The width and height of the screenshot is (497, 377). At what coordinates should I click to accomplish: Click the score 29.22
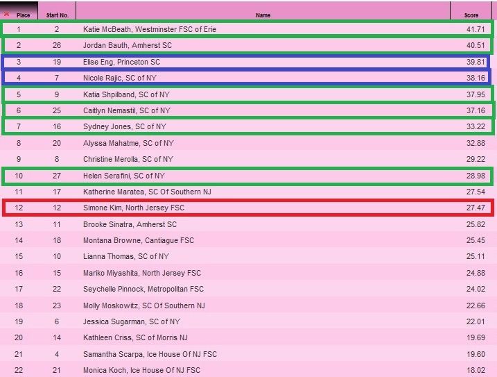point(476,159)
